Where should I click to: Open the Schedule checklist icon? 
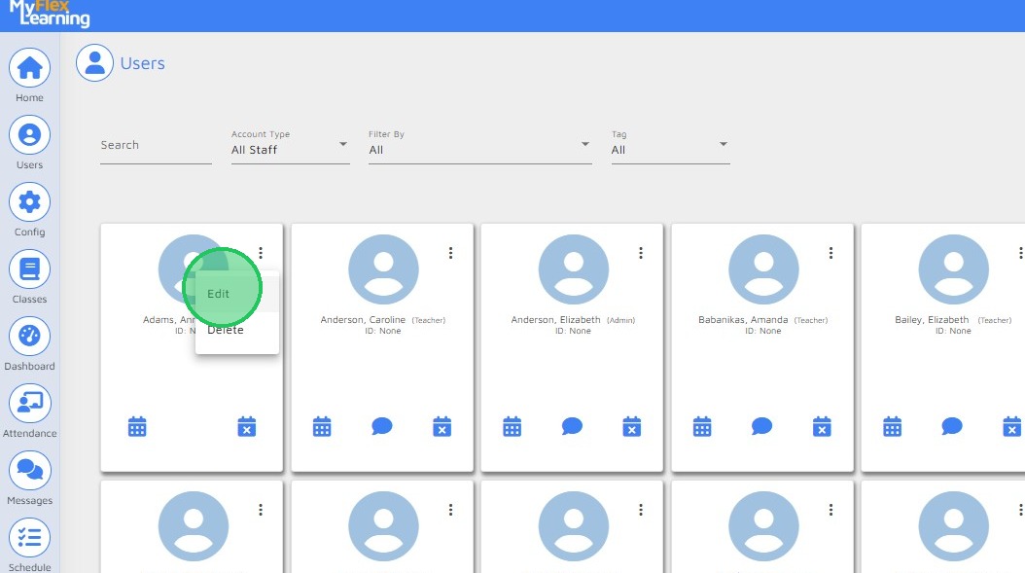29,538
